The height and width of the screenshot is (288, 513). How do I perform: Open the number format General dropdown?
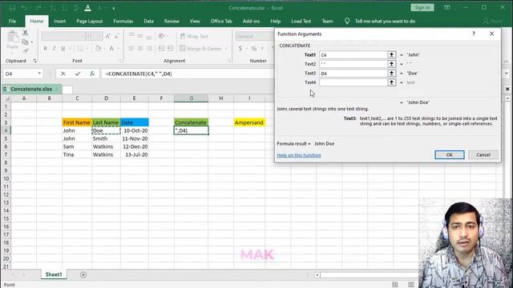pyautogui.click(x=255, y=36)
